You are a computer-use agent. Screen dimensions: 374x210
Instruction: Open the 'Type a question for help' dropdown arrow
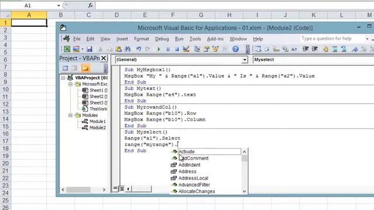(x=367, y=39)
